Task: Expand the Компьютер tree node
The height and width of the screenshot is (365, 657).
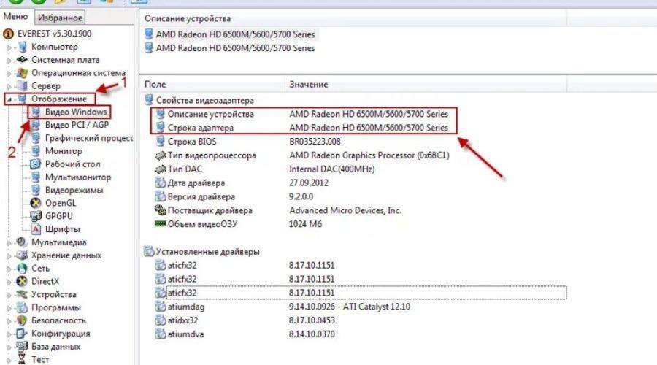Action: 9,47
